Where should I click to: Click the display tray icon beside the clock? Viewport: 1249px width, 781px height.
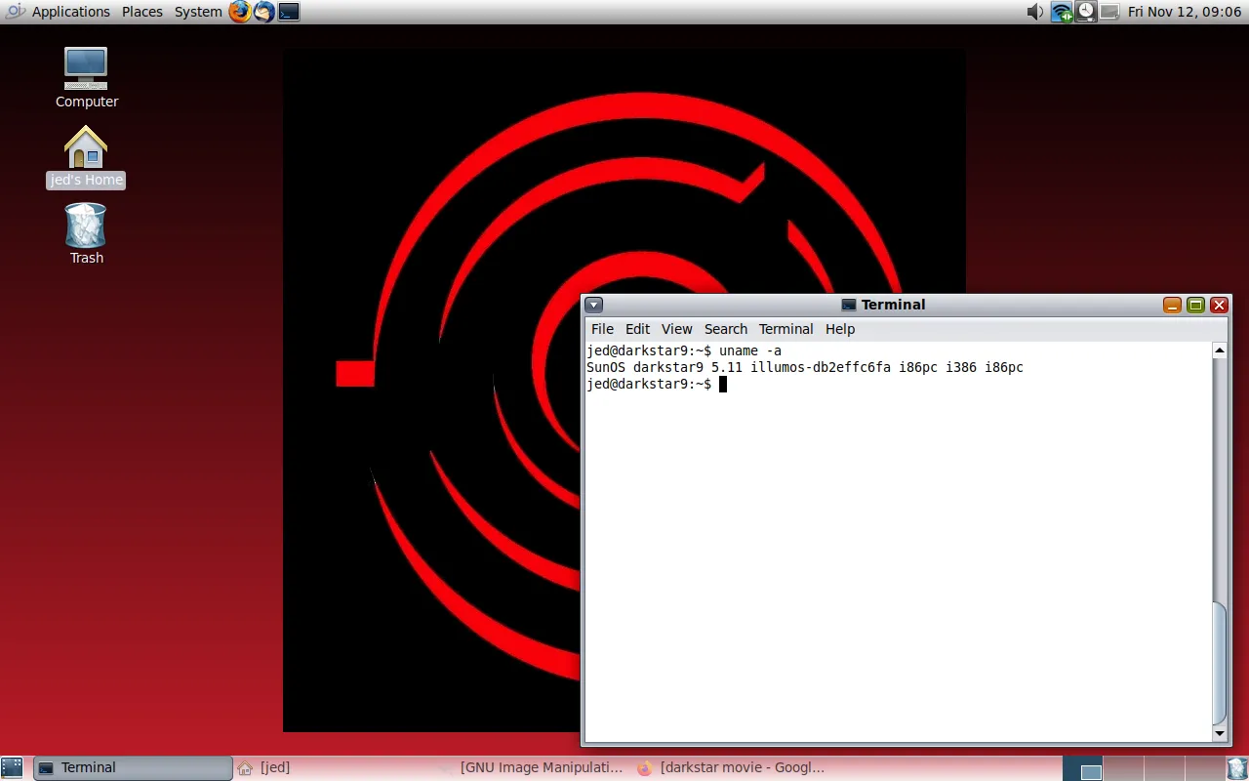tap(1109, 12)
